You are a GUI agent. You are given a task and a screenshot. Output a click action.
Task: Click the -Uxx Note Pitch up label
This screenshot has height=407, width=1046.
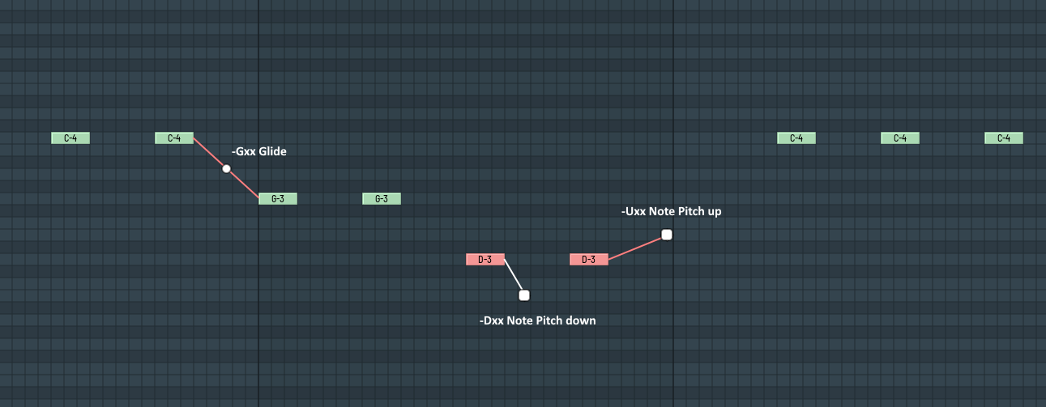tap(672, 212)
